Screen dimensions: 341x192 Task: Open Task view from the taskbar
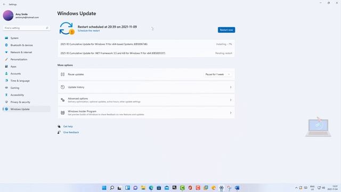tap(119, 188)
